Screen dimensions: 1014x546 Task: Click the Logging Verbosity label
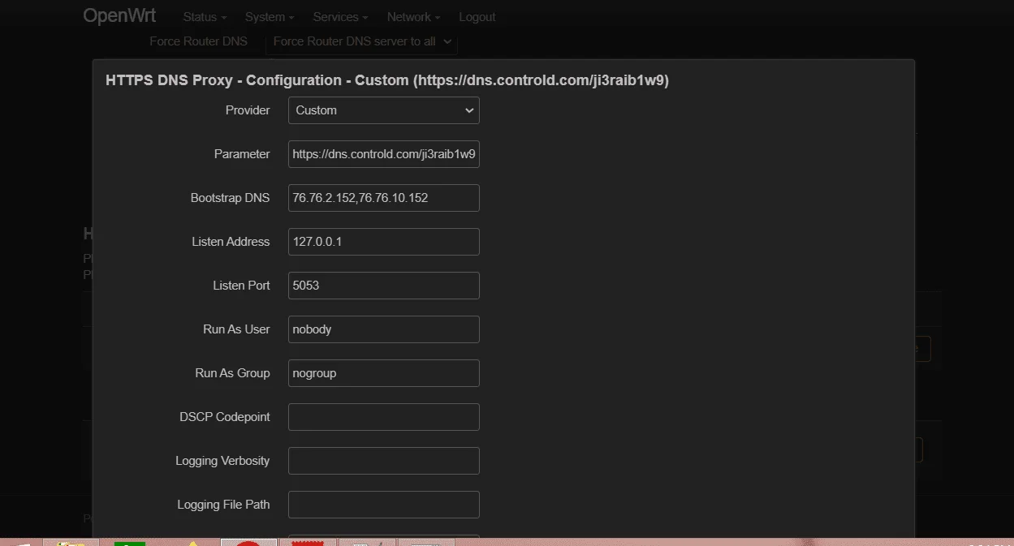point(222,461)
